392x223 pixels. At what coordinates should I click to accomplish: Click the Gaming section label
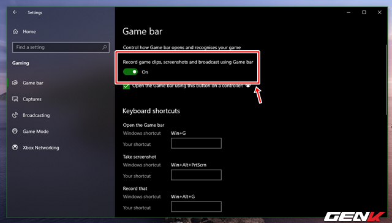20,63
